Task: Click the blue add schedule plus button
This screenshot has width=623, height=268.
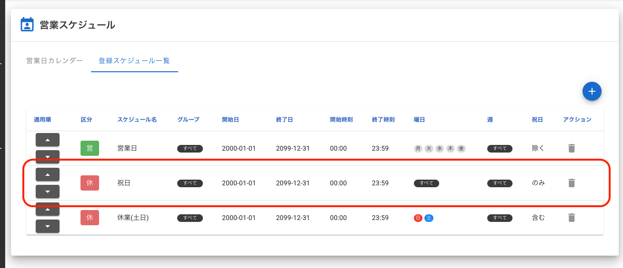Action: (x=592, y=91)
